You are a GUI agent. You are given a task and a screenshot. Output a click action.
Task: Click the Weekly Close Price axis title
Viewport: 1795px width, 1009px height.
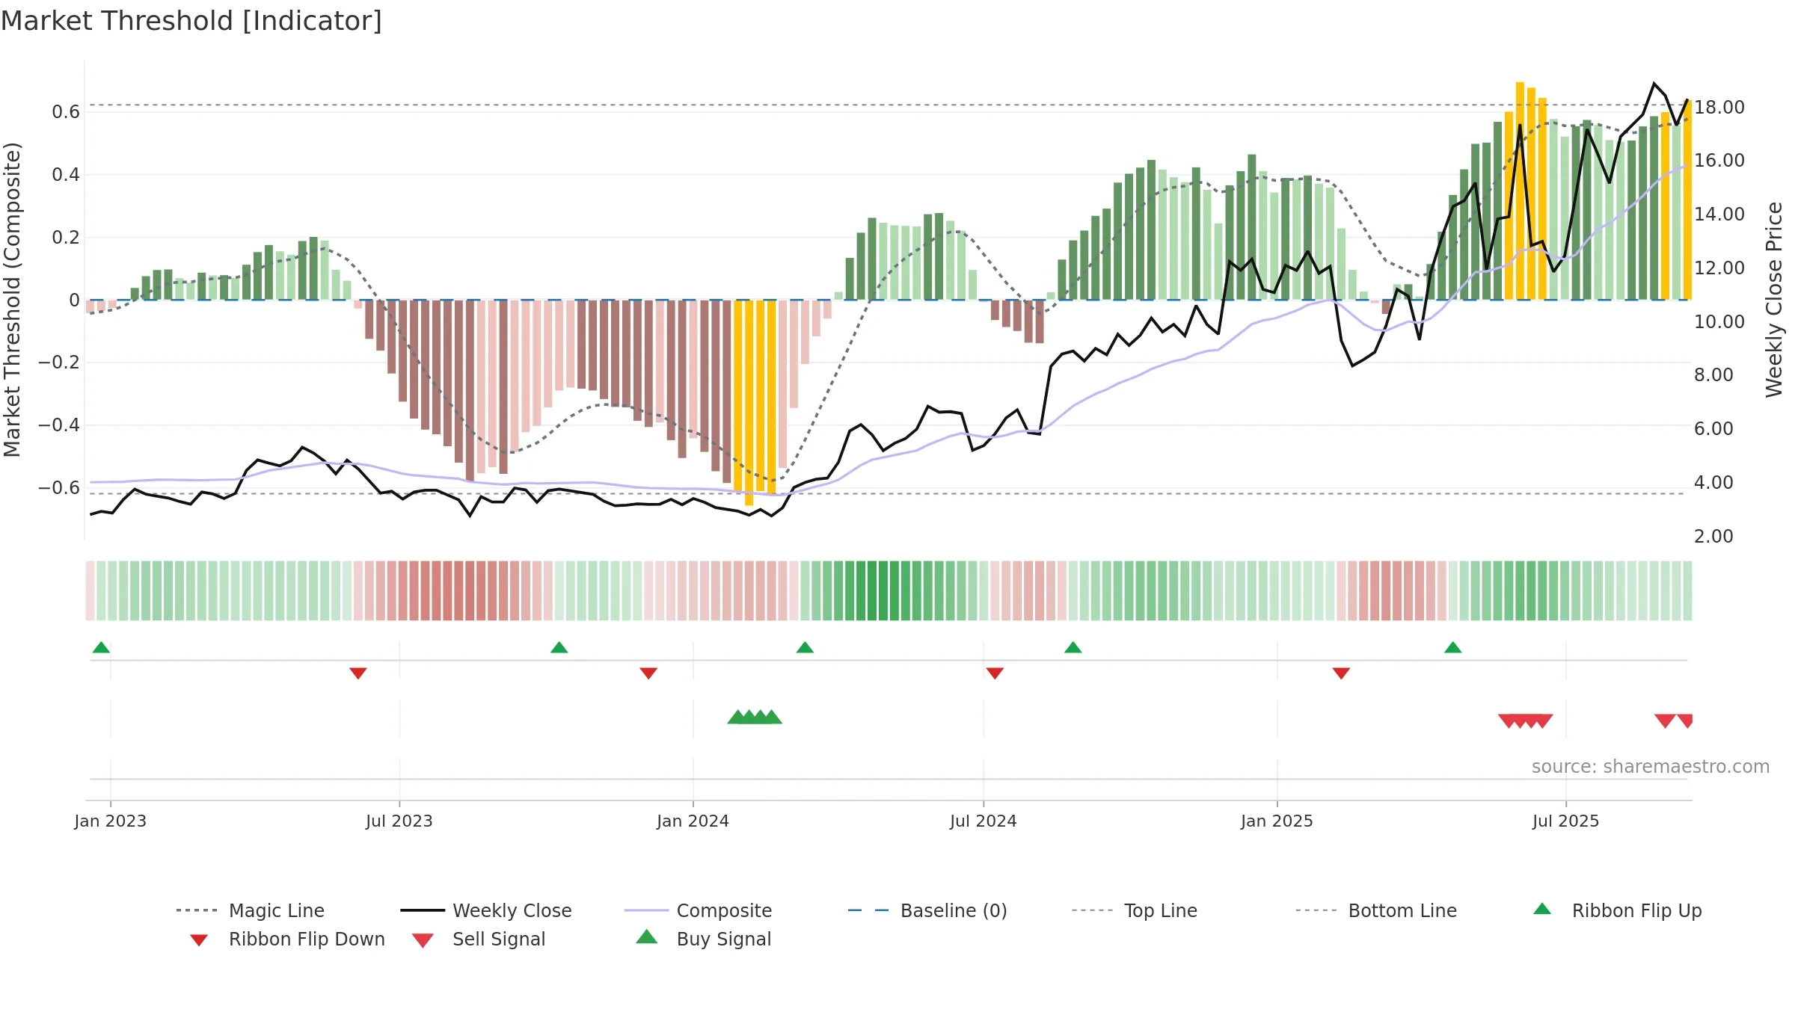point(1775,300)
